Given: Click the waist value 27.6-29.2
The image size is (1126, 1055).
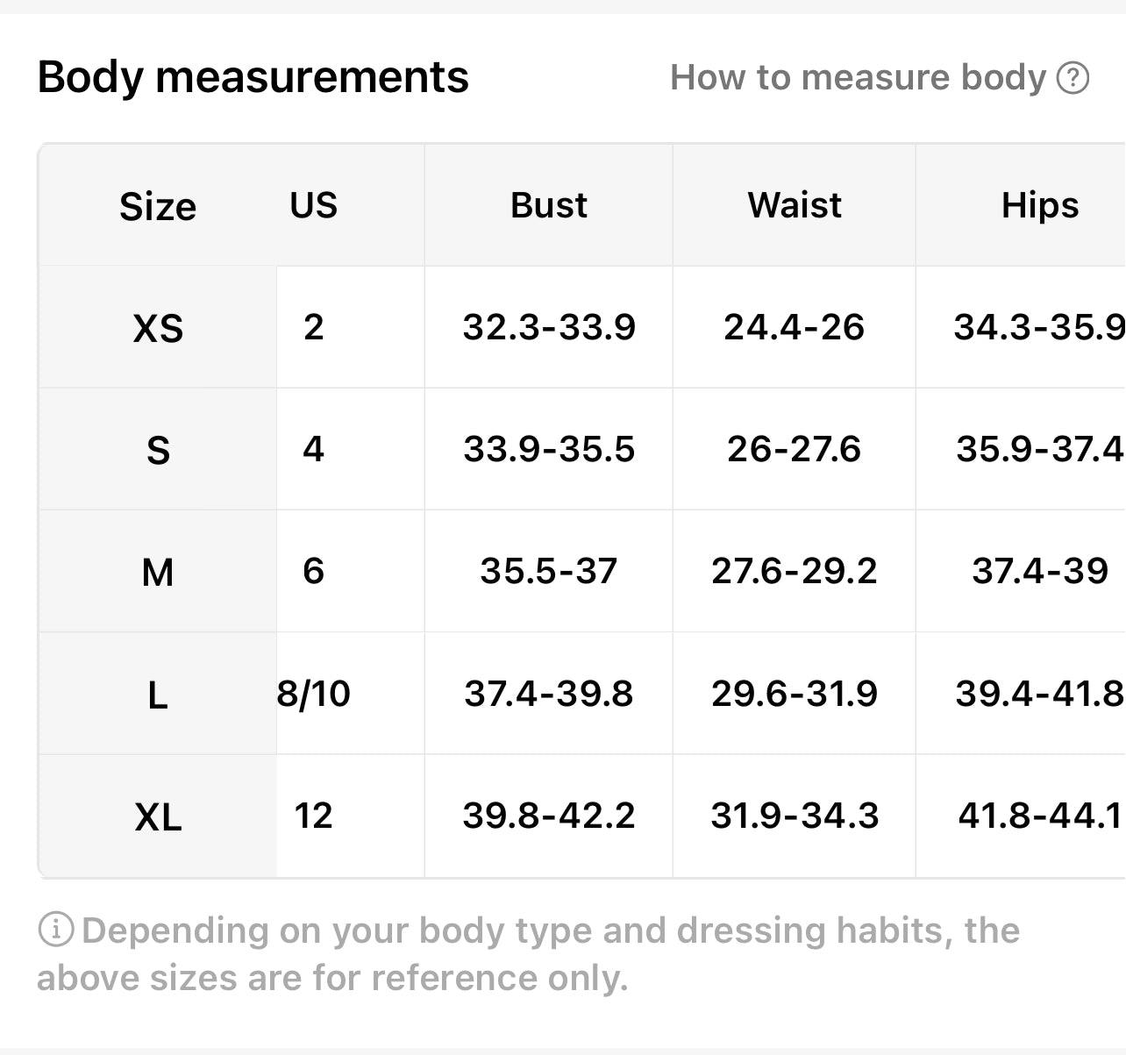Looking at the screenshot, I should tap(795, 571).
